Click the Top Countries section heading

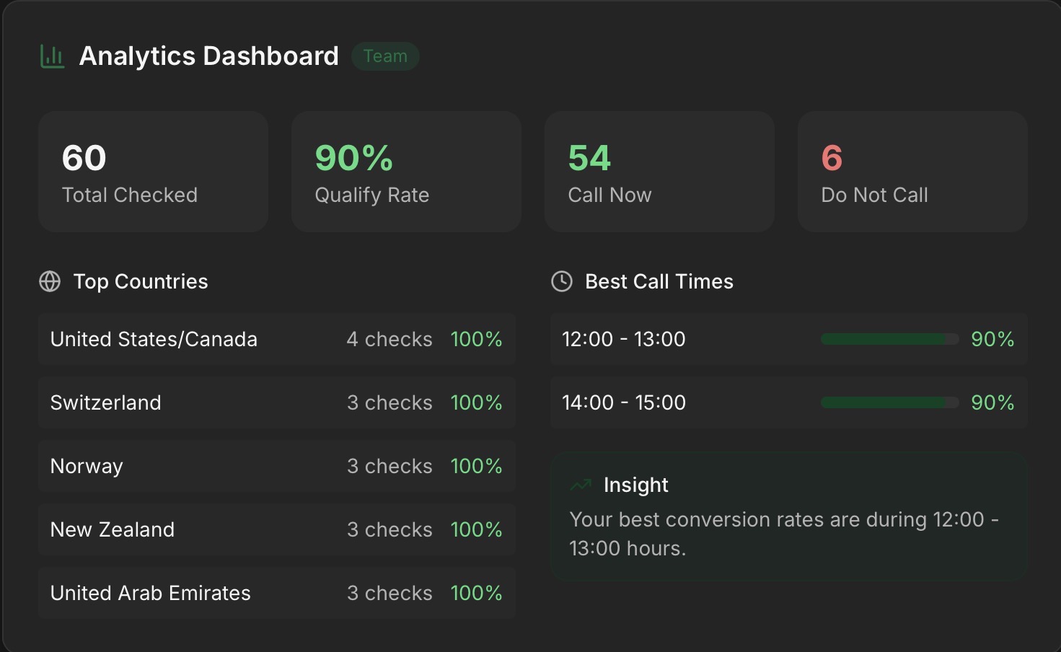click(141, 281)
